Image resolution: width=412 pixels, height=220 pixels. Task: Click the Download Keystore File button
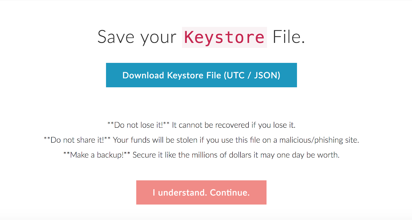tap(201, 75)
